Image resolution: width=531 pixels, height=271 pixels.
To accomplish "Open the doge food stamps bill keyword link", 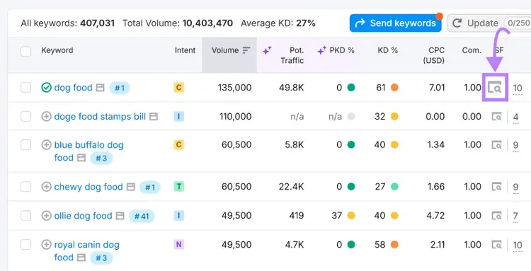I will point(100,116).
